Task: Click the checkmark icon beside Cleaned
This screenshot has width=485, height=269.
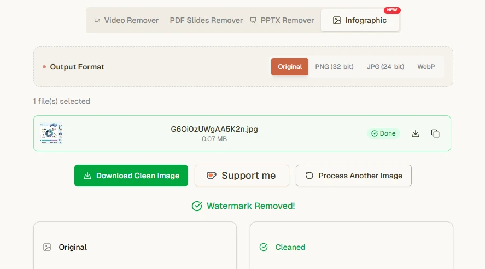Action: point(264,247)
